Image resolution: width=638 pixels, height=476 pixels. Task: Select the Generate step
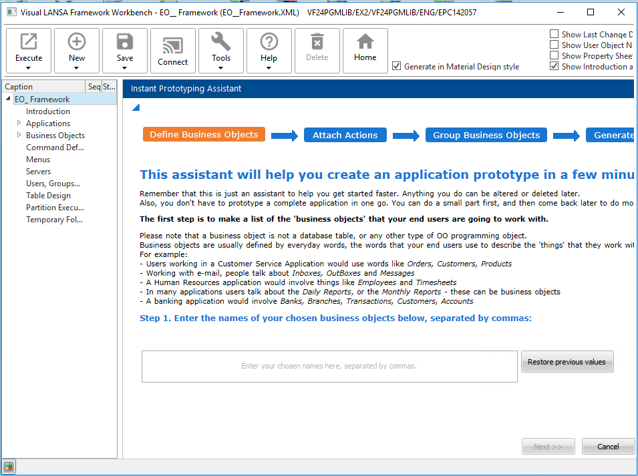(611, 135)
